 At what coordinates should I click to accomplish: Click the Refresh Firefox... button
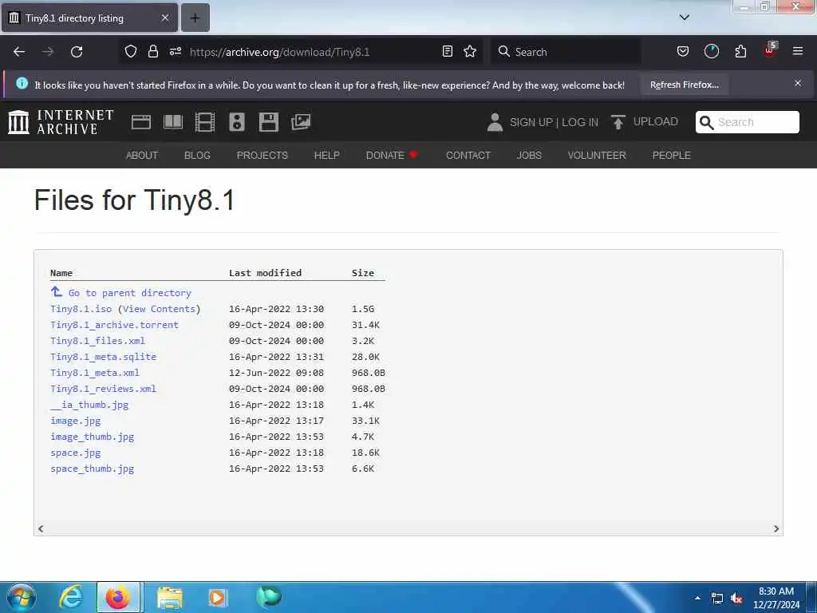[684, 85]
